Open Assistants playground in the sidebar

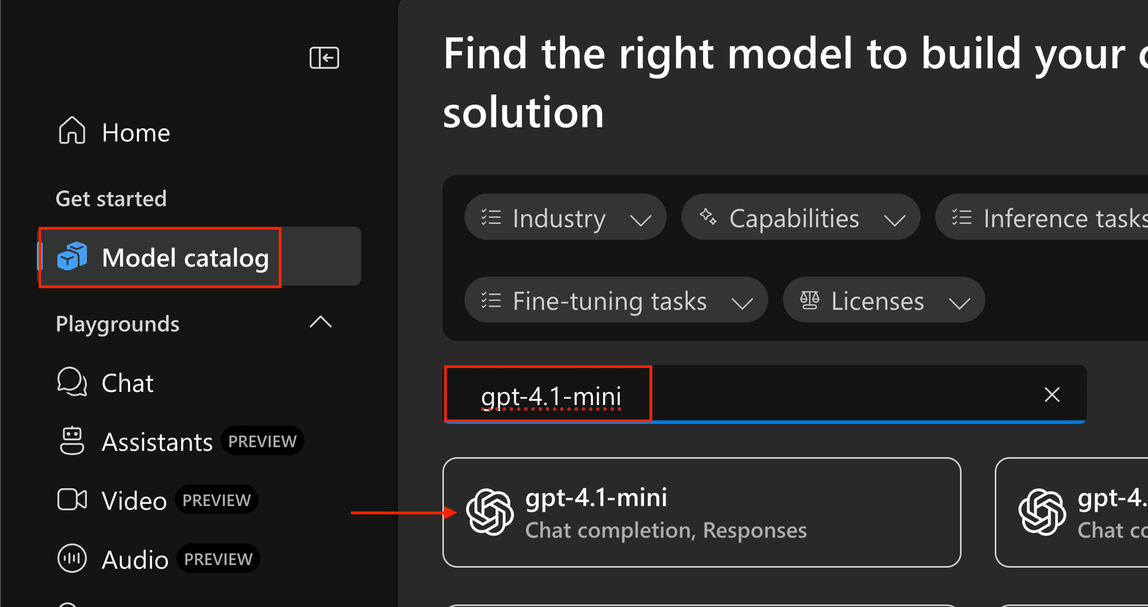[x=157, y=442]
